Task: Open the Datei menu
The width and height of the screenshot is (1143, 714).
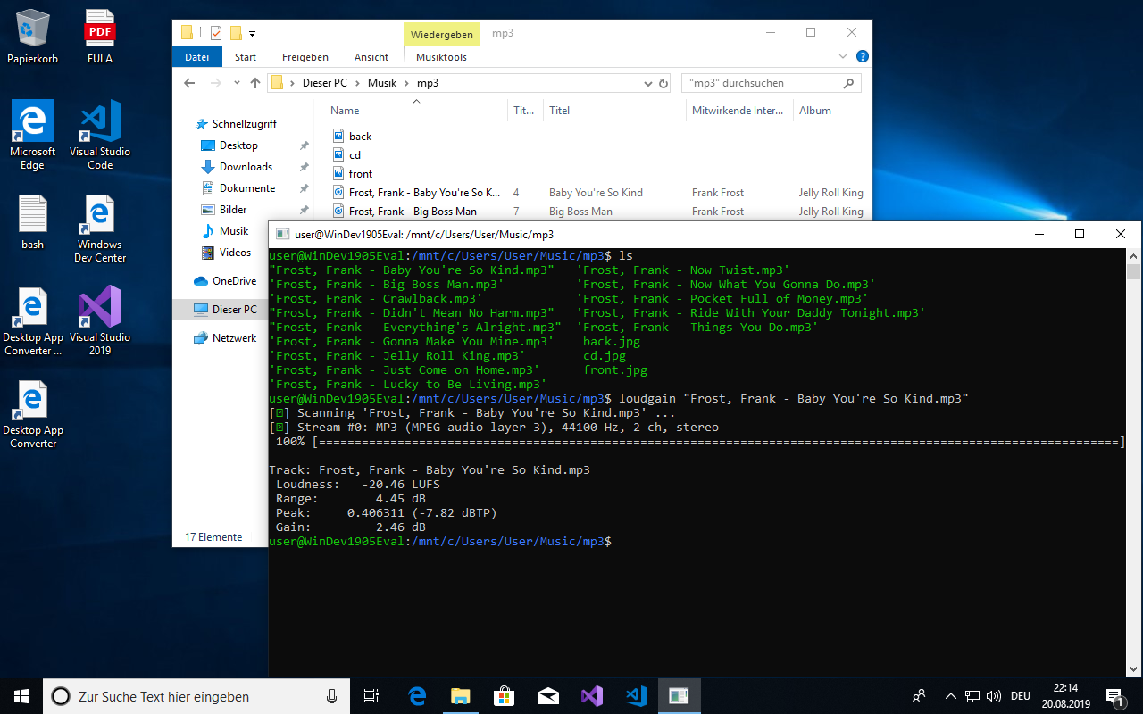Action: (x=196, y=57)
